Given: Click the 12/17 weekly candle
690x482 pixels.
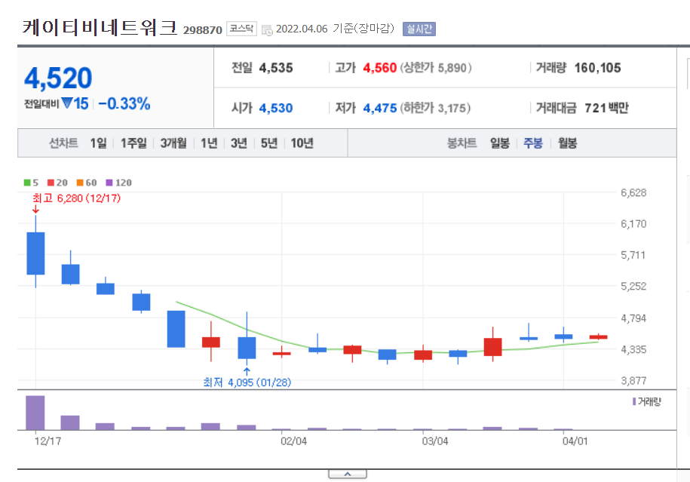Looking at the screenshot, I should tap(35, 253).
